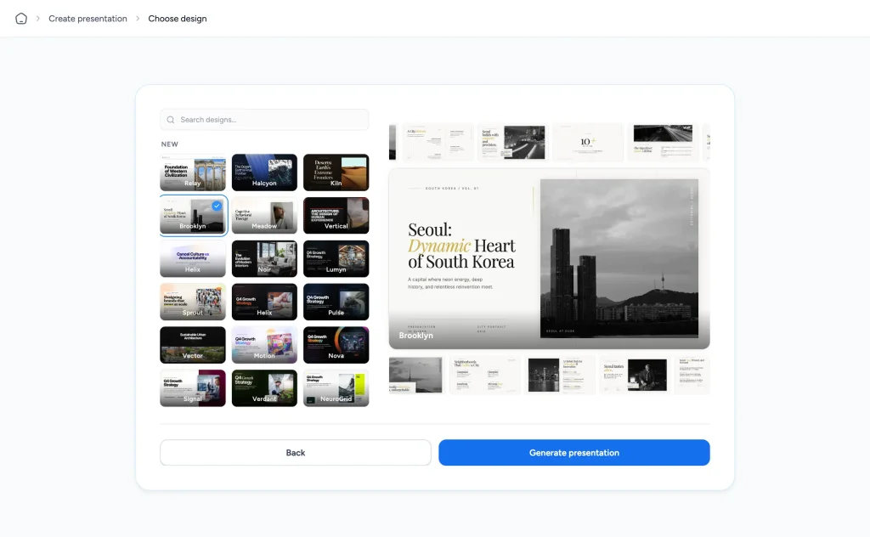Image resolution: width=870 pixels, height=537 pixels.
Task: Pick the Meadow design template
Action: [x=264, y=216]
